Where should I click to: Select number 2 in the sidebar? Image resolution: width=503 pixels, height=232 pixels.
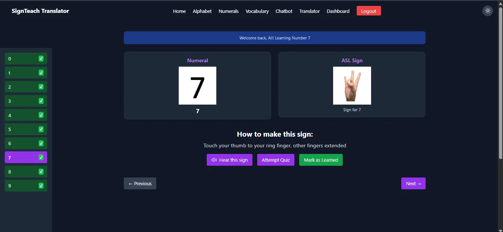point(26,87)
